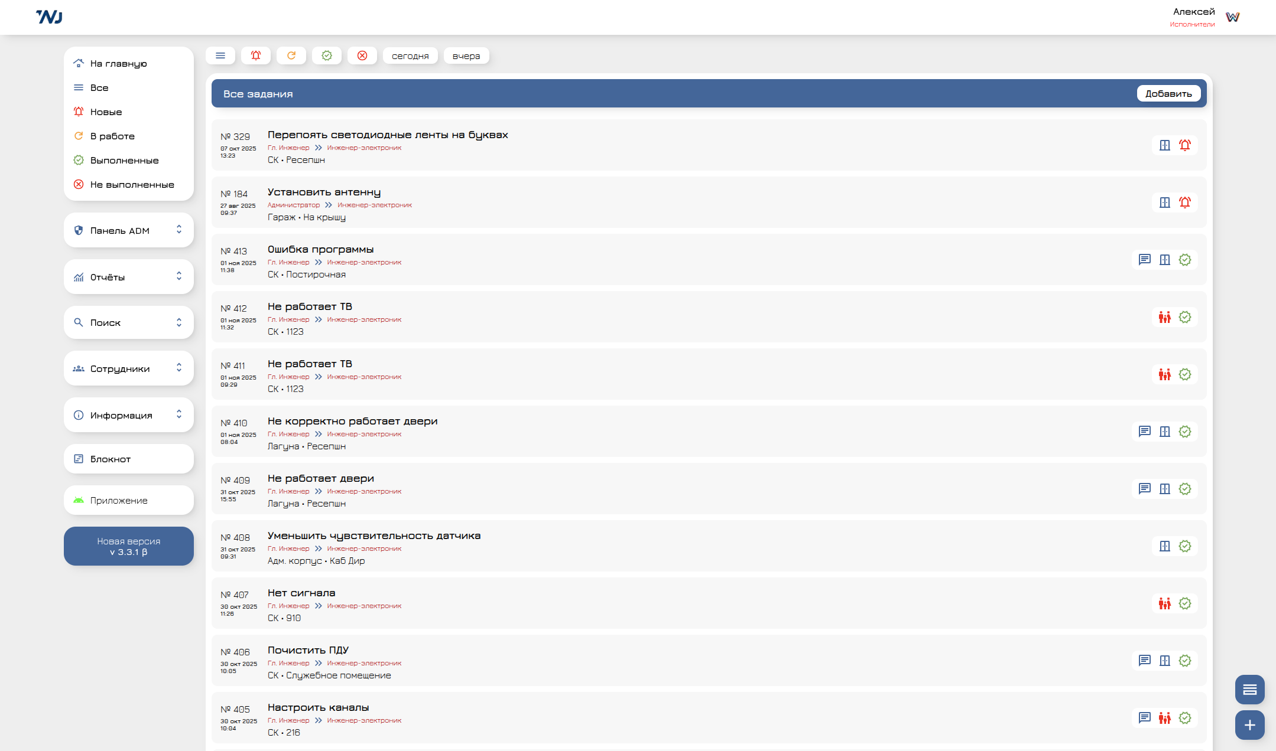Click green done status on task № 407
Screen dimensions: 1276x751
pos(1185,603)
